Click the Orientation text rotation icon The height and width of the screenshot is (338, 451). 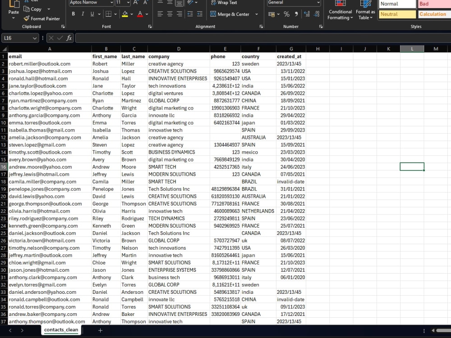(x=190, y=3)
